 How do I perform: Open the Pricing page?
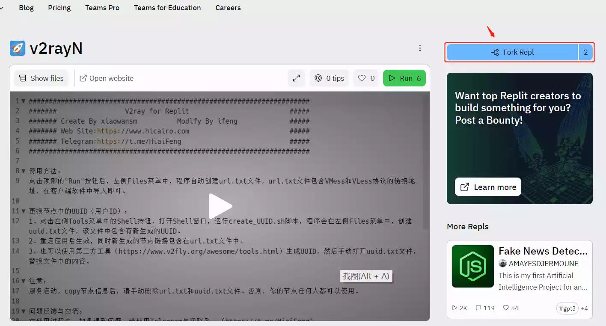tap(59, 8)
